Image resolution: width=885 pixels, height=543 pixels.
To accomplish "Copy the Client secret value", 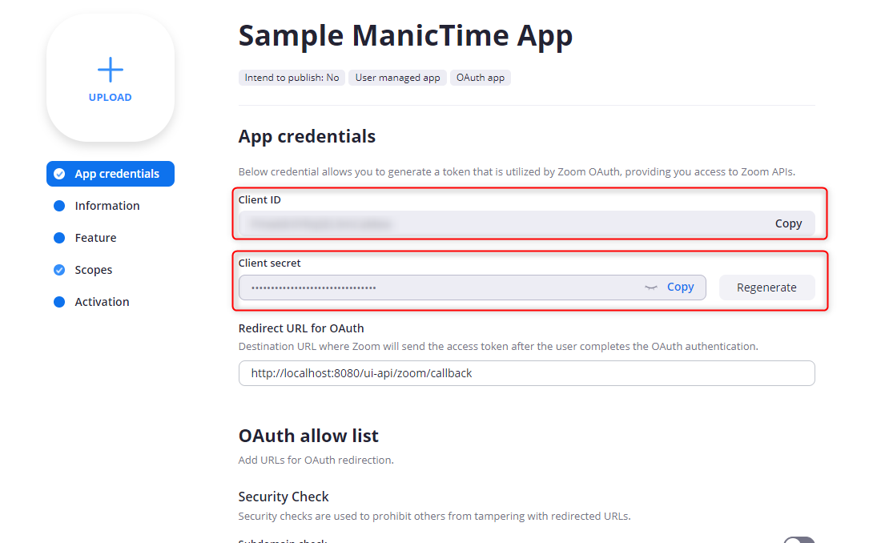I will [680, 287].
